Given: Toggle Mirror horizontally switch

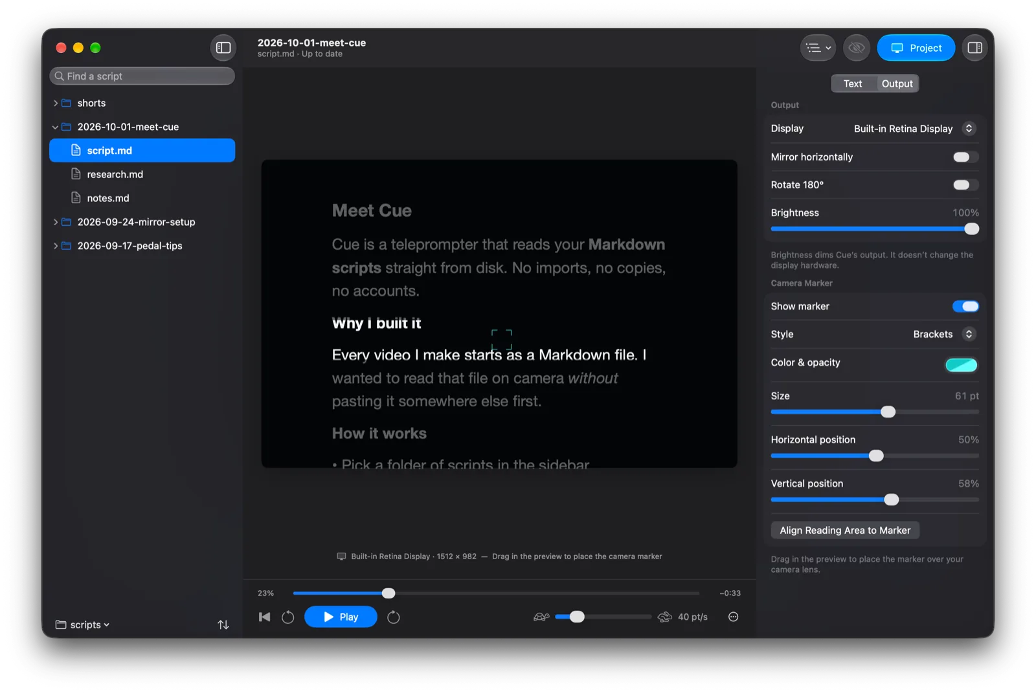Looking at the screenshot, I should 965,157.
